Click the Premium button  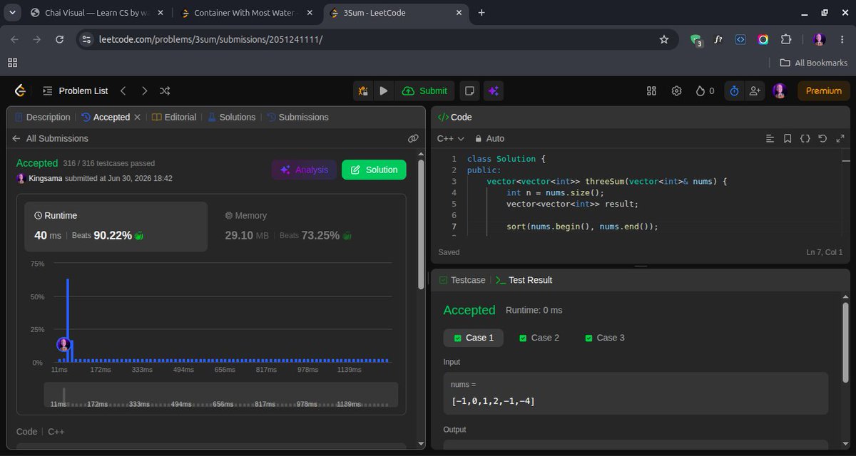tap(824, 90)
